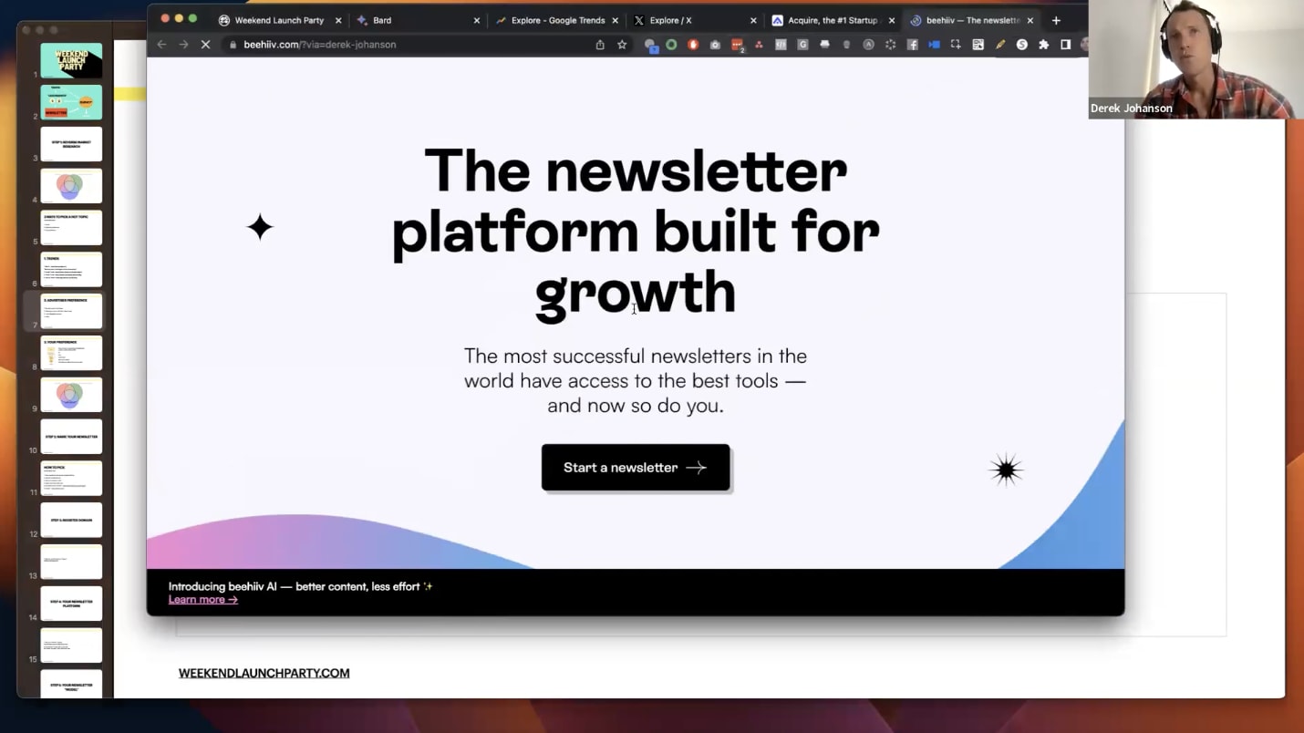
Task: Open the blue video recorder extension icon
Action: [934, 45]
